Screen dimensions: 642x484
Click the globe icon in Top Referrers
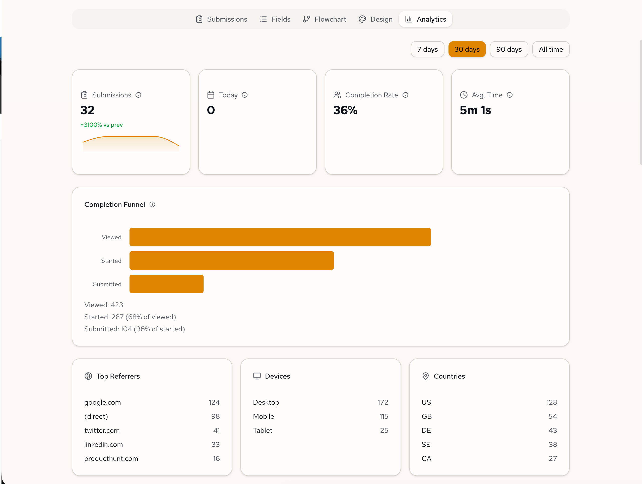point(88,376)
